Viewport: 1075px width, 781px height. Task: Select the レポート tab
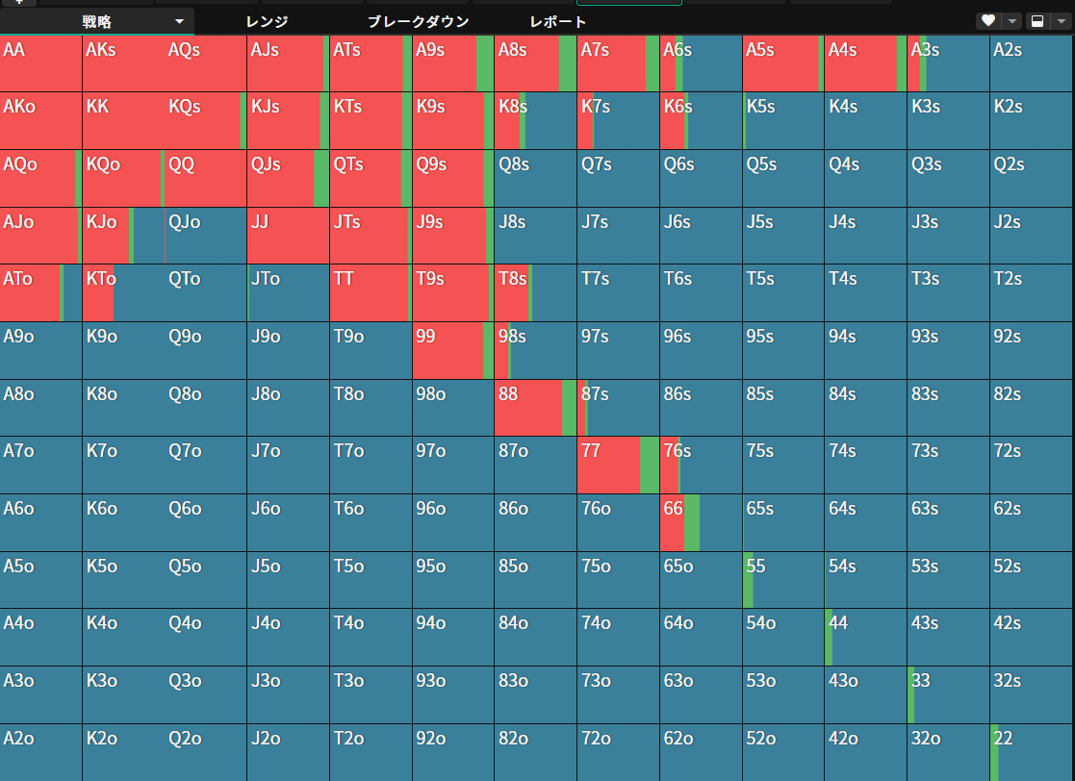coord(557,21)
